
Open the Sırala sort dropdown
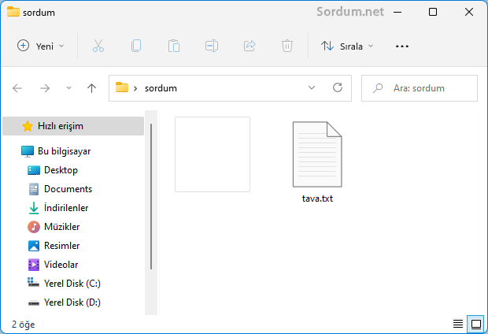[x=347, y=46]
